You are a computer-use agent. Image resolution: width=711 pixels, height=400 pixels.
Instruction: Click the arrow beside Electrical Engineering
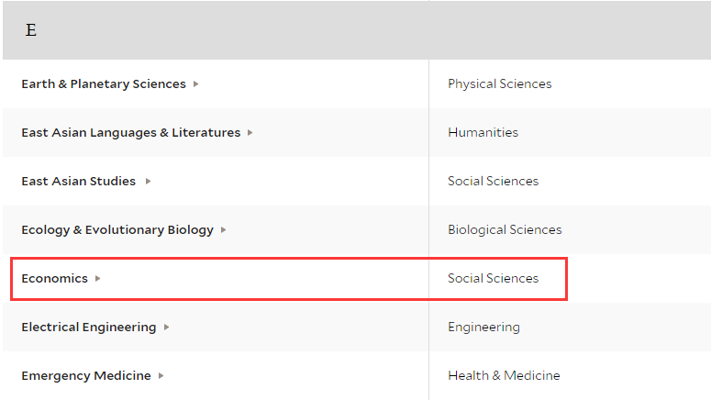pyautogui.click(x=166, y=327)
